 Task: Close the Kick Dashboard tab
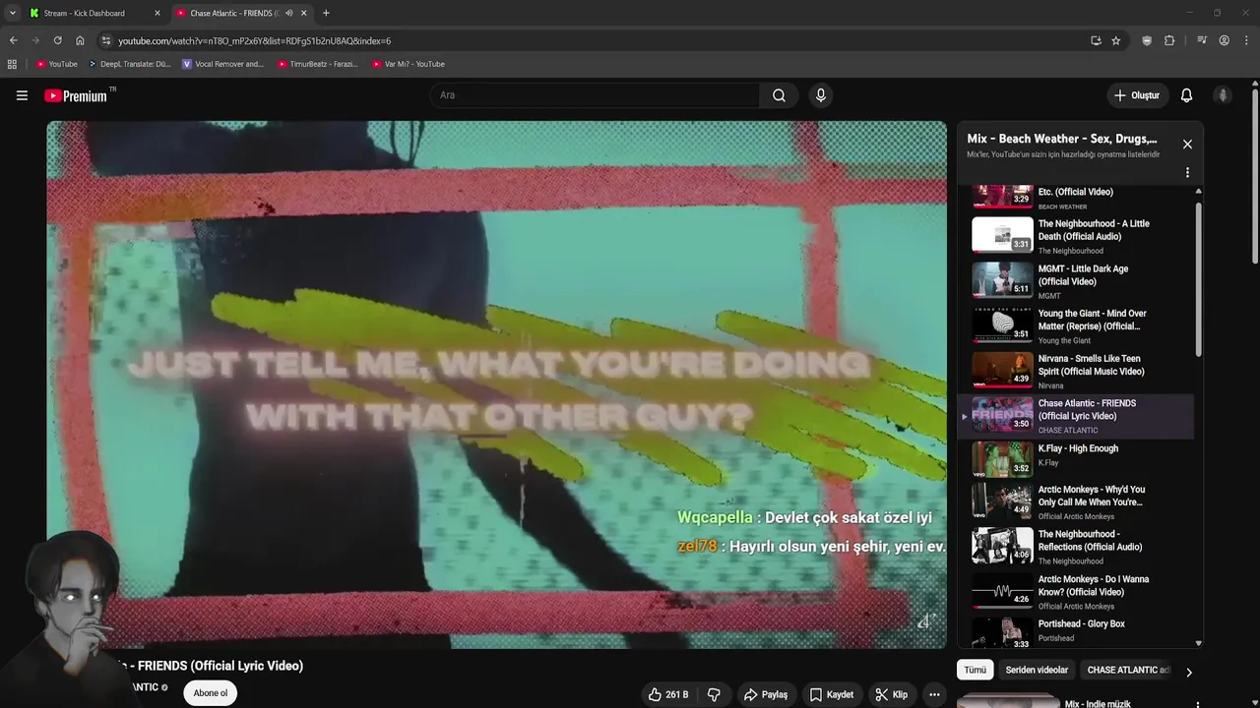click(157, 13)
